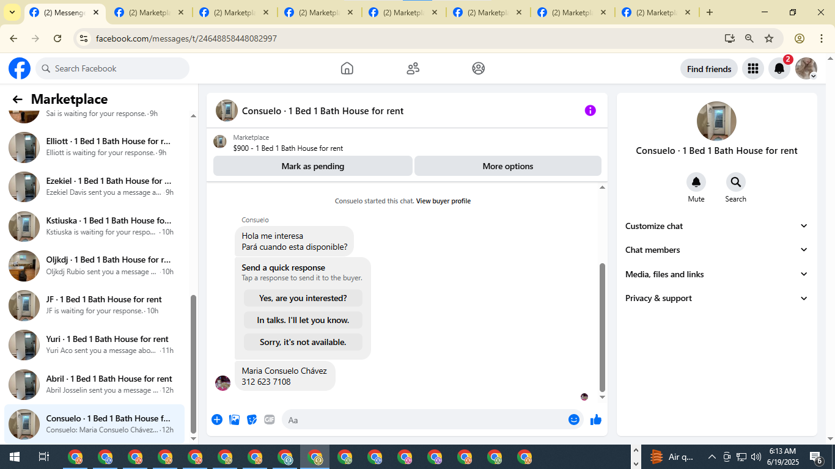Choose a GIF icon in composer
Viewport: 835px width, 469px height.
tap(270, 420)
